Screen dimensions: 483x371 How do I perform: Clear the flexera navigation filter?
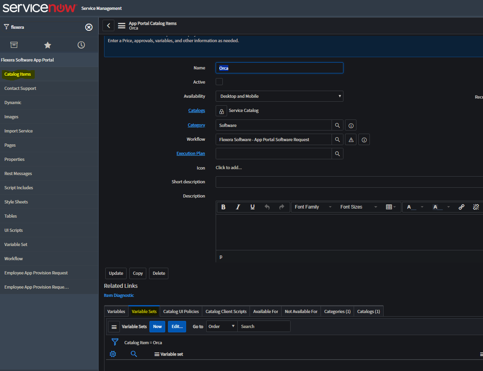[89, 27]
